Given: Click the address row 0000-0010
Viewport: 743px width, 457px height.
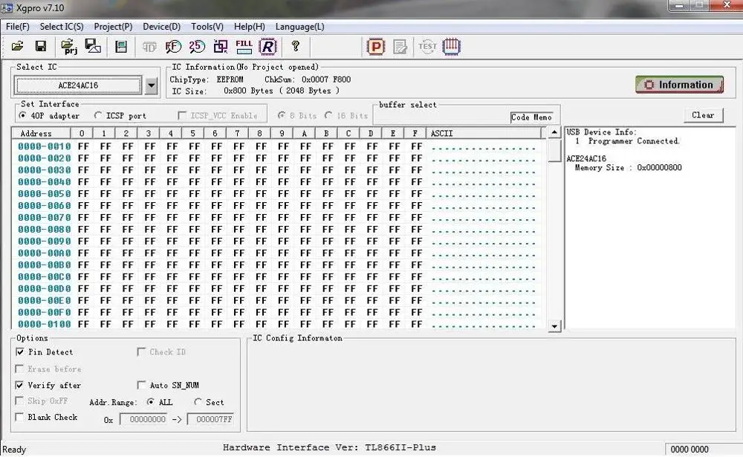Looking at the screenshot, I should [44, 146].
